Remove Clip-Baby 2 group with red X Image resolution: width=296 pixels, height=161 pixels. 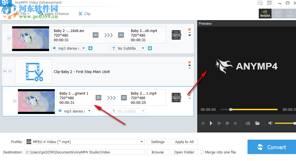coord(189,62)
